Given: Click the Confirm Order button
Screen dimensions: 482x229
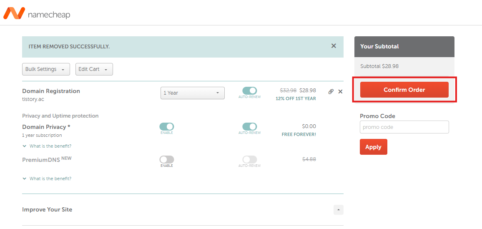Looking at the screenshot, I should tap(404, 90).
